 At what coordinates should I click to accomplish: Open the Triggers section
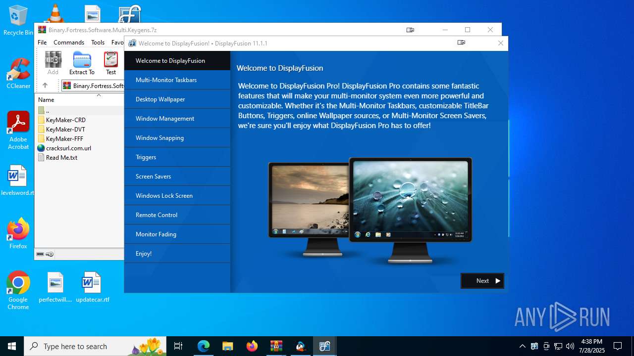(177, 157)
